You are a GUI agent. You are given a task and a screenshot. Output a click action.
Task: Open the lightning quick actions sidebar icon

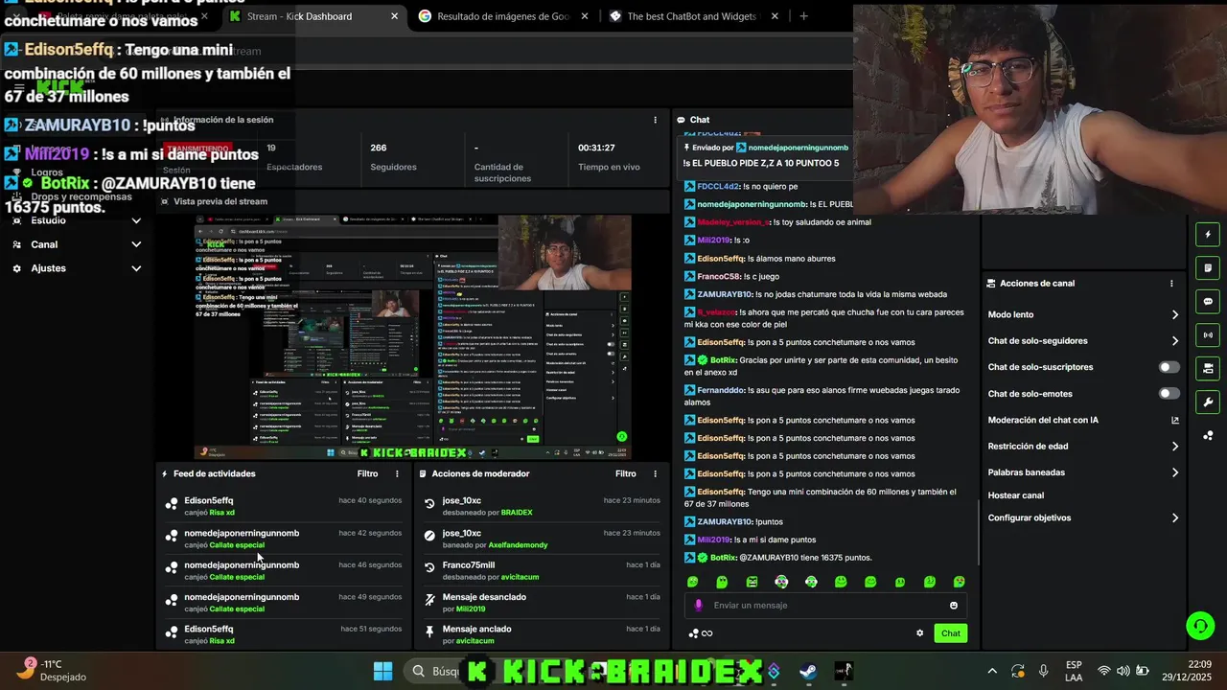(x=1208, y=234)
